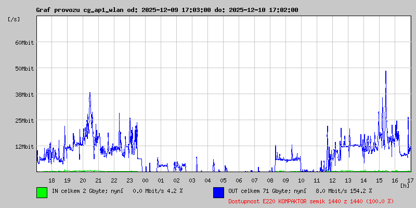Click the [/s] unit label

tap(14, 19)
